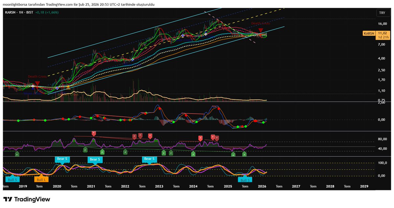This screenshot has height=208, width=394.
Task: Click the 4,00 price axis value
Action: pyautogui.click(x=382, y=59)
